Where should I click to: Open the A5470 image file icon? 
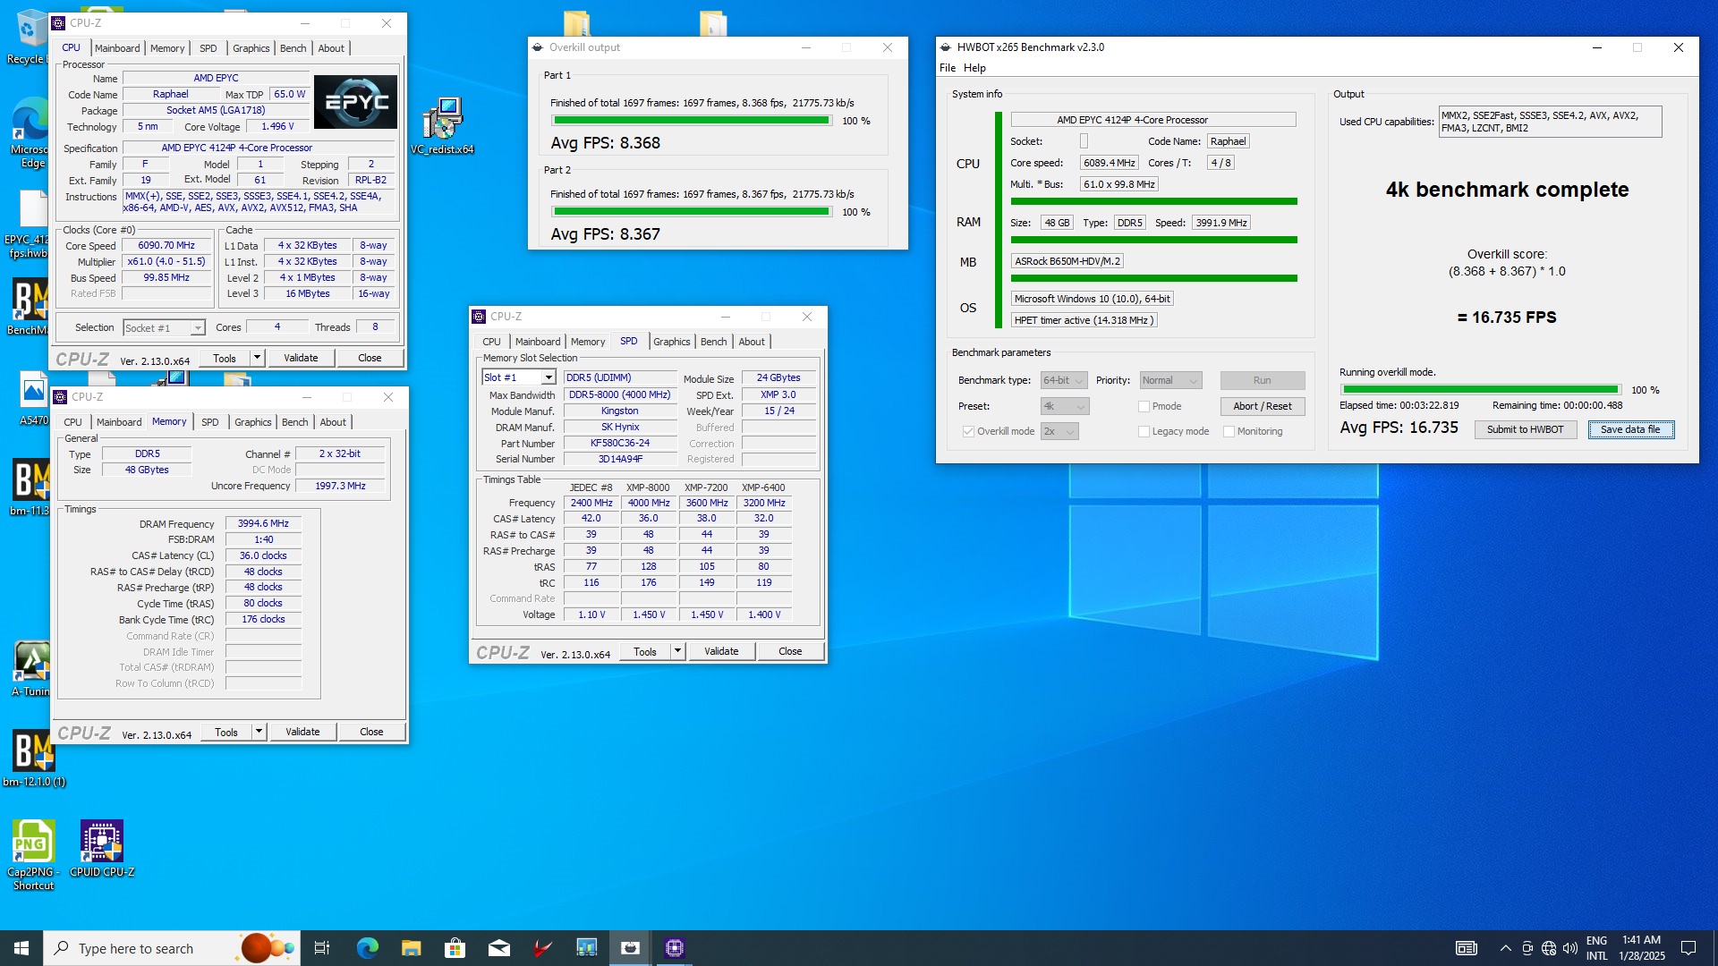(33, 398)
